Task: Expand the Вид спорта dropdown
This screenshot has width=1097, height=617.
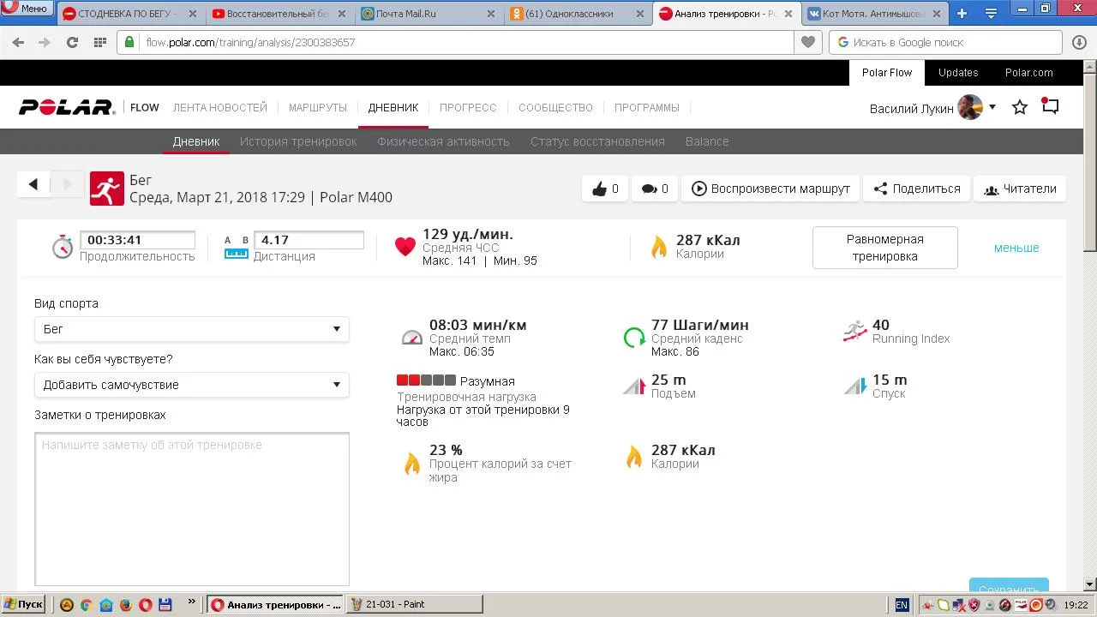Action: [191, 329]
